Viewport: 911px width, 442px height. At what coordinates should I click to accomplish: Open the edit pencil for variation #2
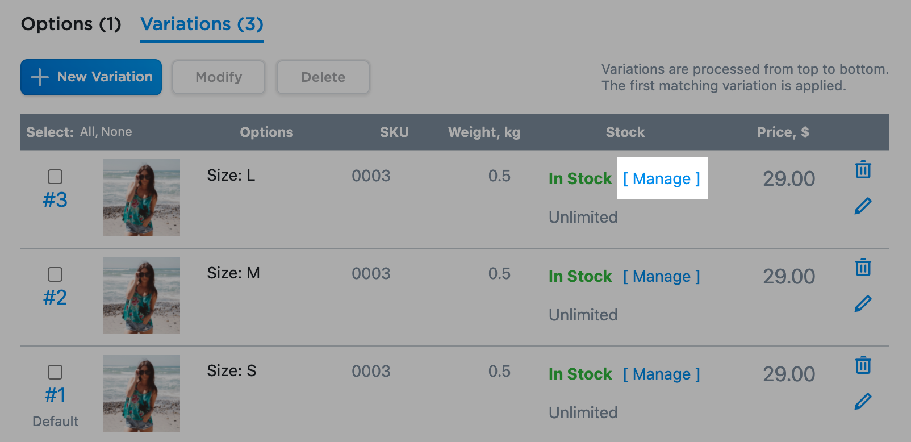(863, 304)
